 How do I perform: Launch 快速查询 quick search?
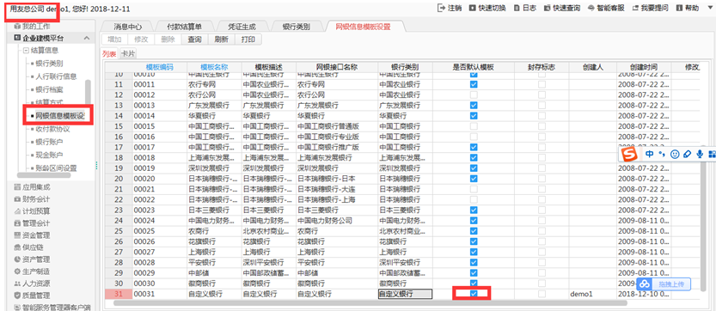click(561, 8)
